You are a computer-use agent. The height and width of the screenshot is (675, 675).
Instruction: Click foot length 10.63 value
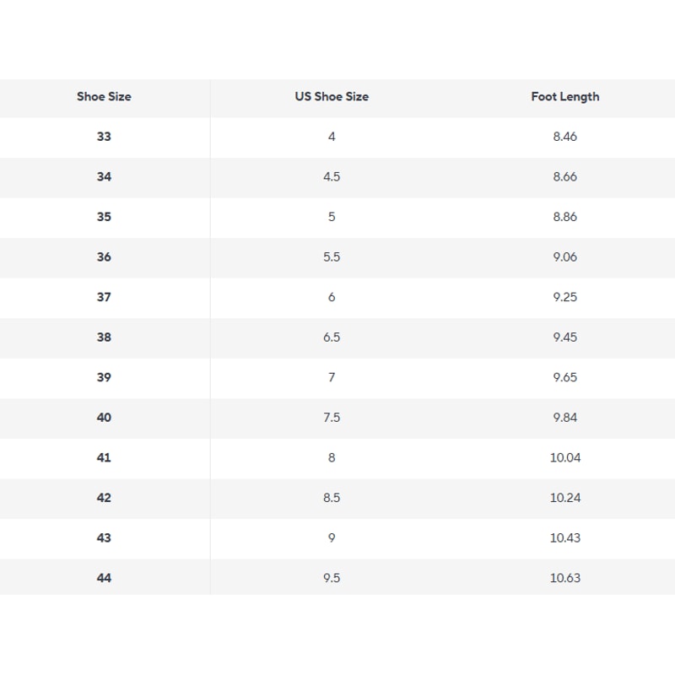[x=564, y=578]
